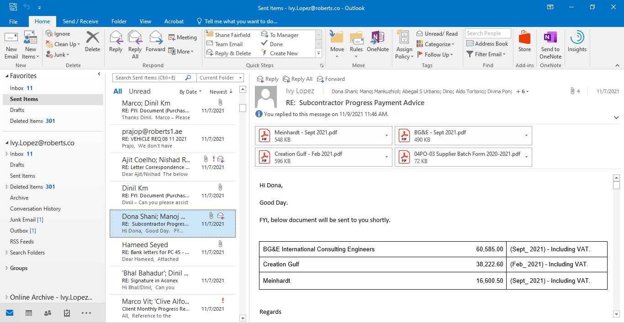Open Current Folder search scope dropdown
Viewport: 624px width, 323px height.
220,78
